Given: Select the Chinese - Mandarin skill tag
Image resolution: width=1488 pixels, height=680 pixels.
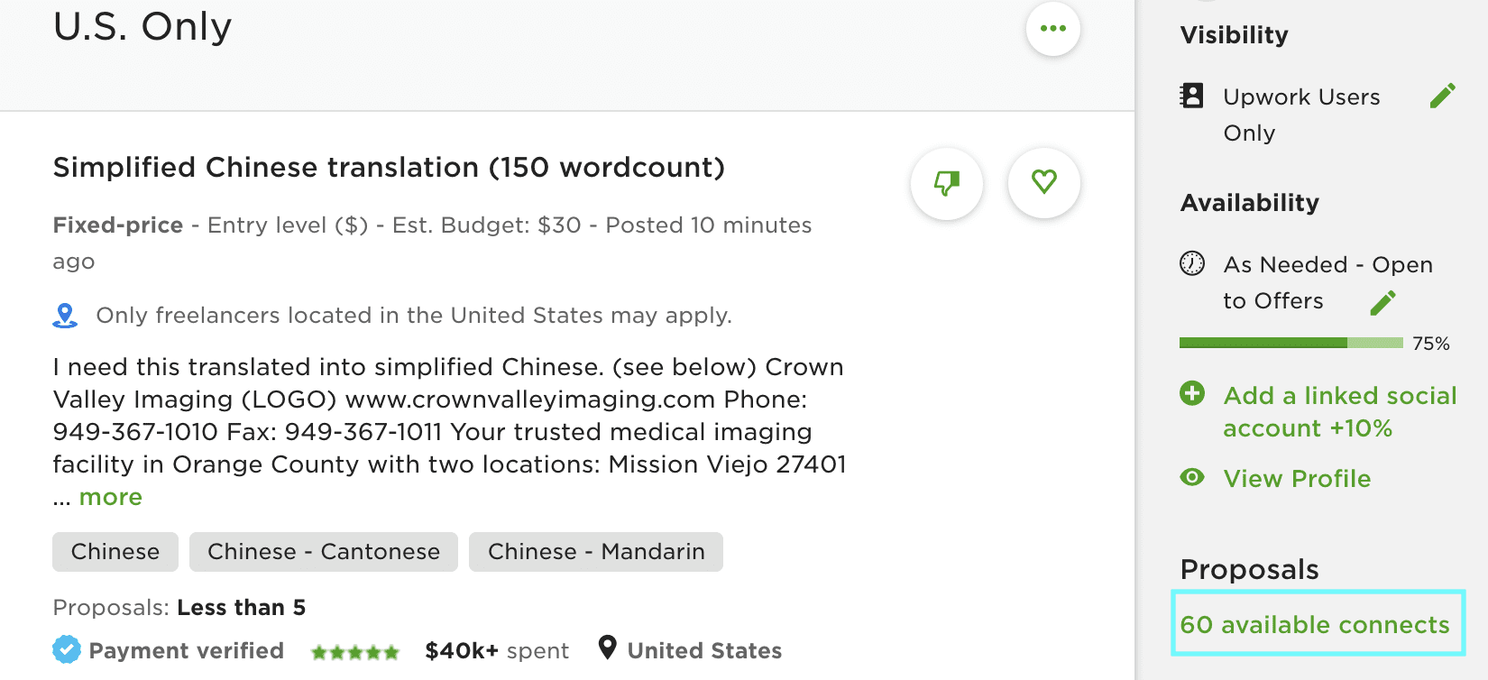Looking at the screenshot, I should pos(596,551).
